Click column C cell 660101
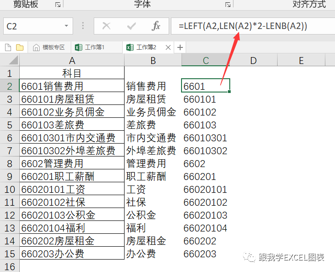Image resolution: width=335 pixels, height=272 pixels. point(206,98)
